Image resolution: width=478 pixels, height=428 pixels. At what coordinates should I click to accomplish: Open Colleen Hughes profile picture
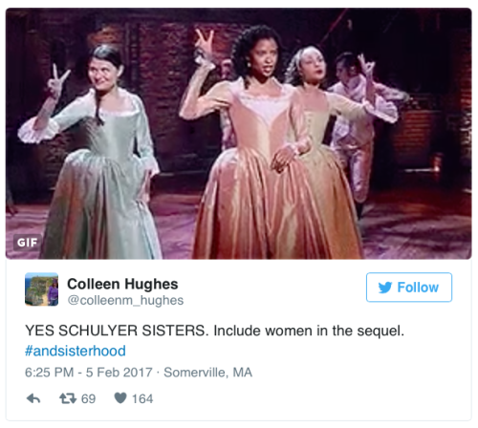pyautogui.click(x=42, y=289)
